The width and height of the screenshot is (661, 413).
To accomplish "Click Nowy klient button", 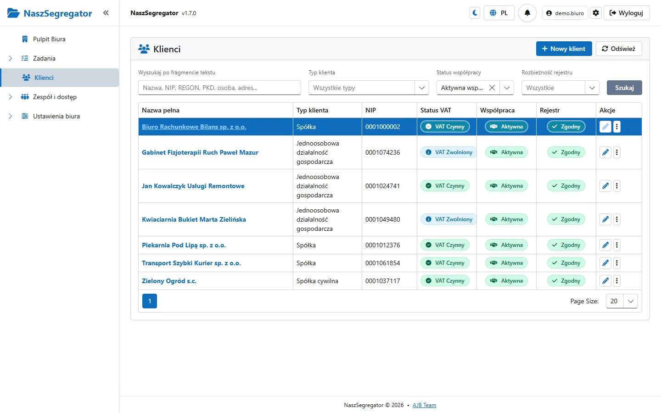I will click(564, 49).
